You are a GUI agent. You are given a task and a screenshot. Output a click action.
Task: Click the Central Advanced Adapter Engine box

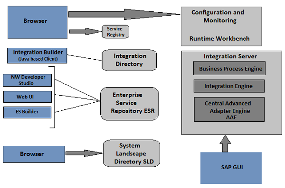pyautogui.click(x=229, y=109)
